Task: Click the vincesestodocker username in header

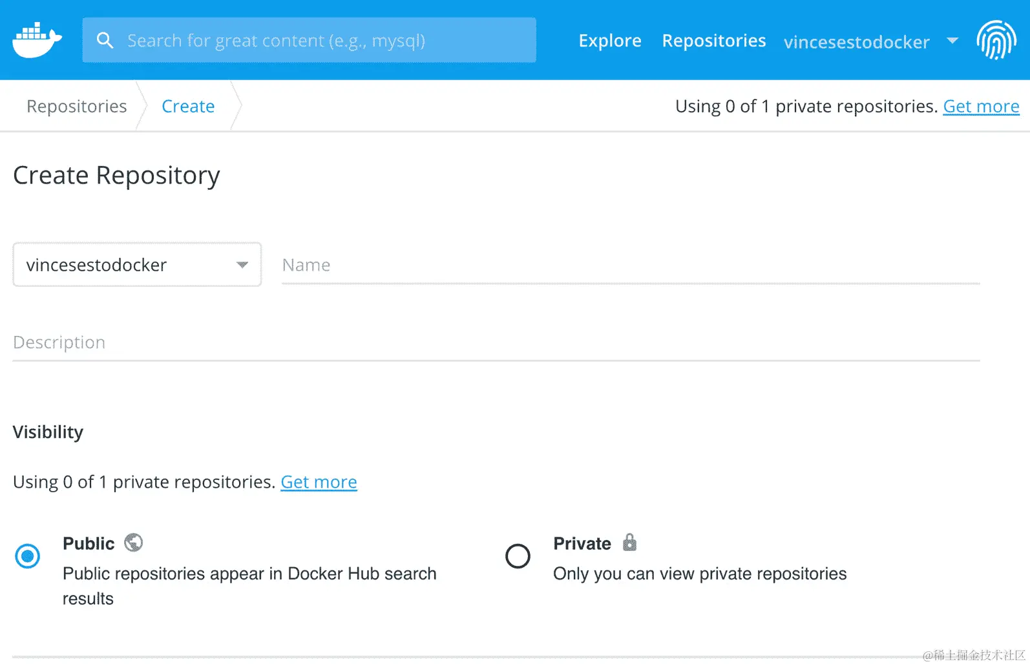Action: (x=857, y=42)
